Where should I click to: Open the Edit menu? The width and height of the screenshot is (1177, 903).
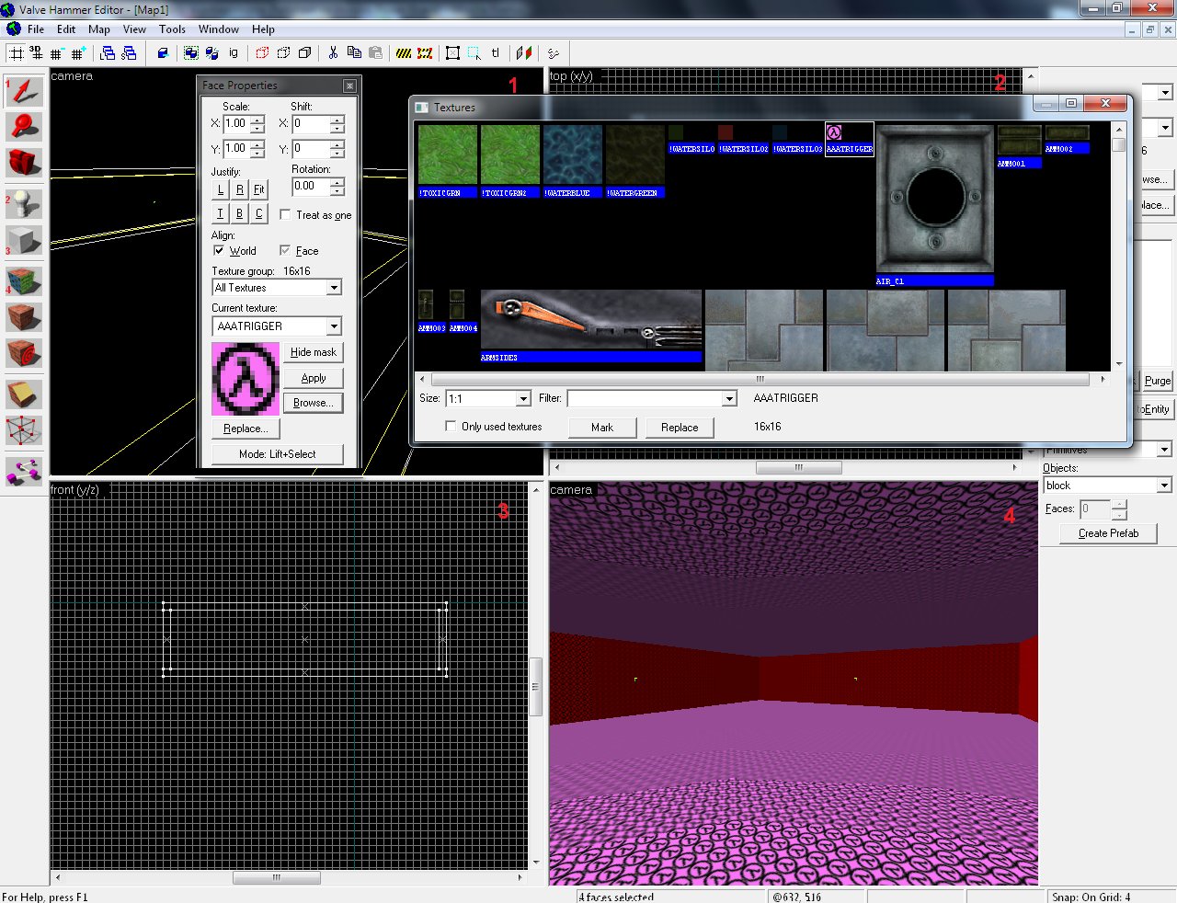tap(66, 29)
